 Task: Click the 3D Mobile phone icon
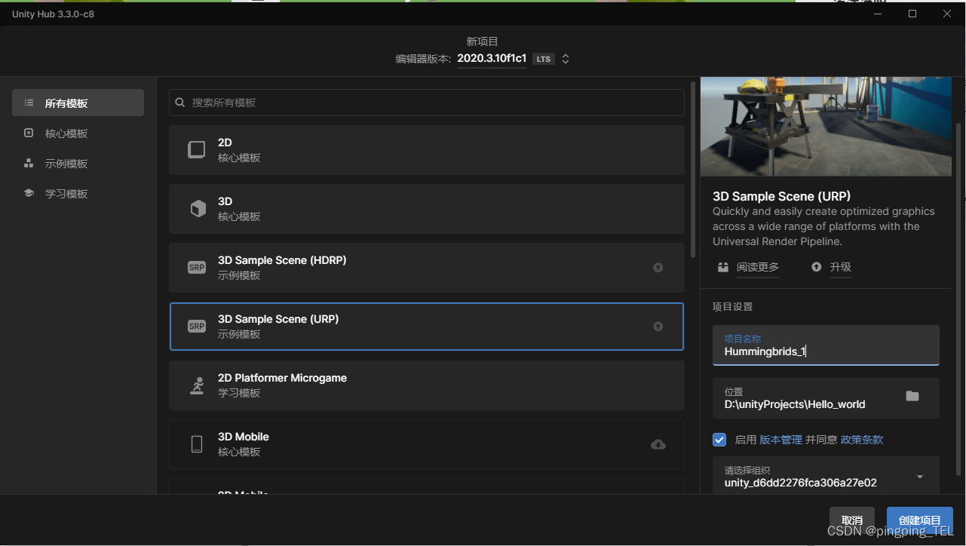coord(197,444)
